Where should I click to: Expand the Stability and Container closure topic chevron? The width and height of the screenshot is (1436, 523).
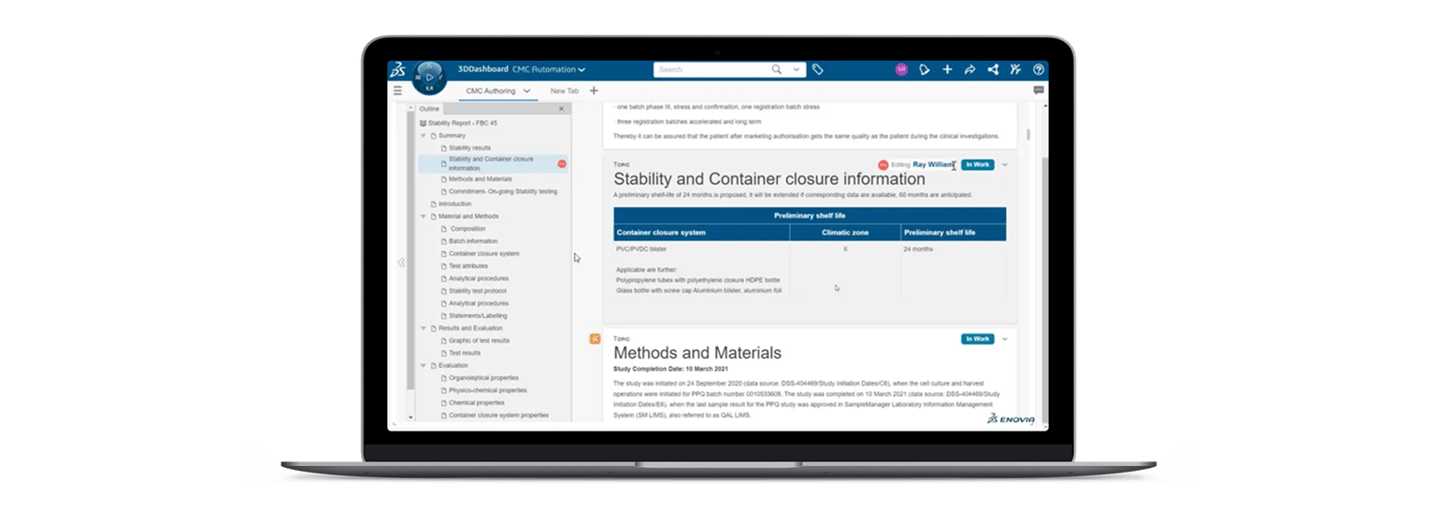(1005, 164)
